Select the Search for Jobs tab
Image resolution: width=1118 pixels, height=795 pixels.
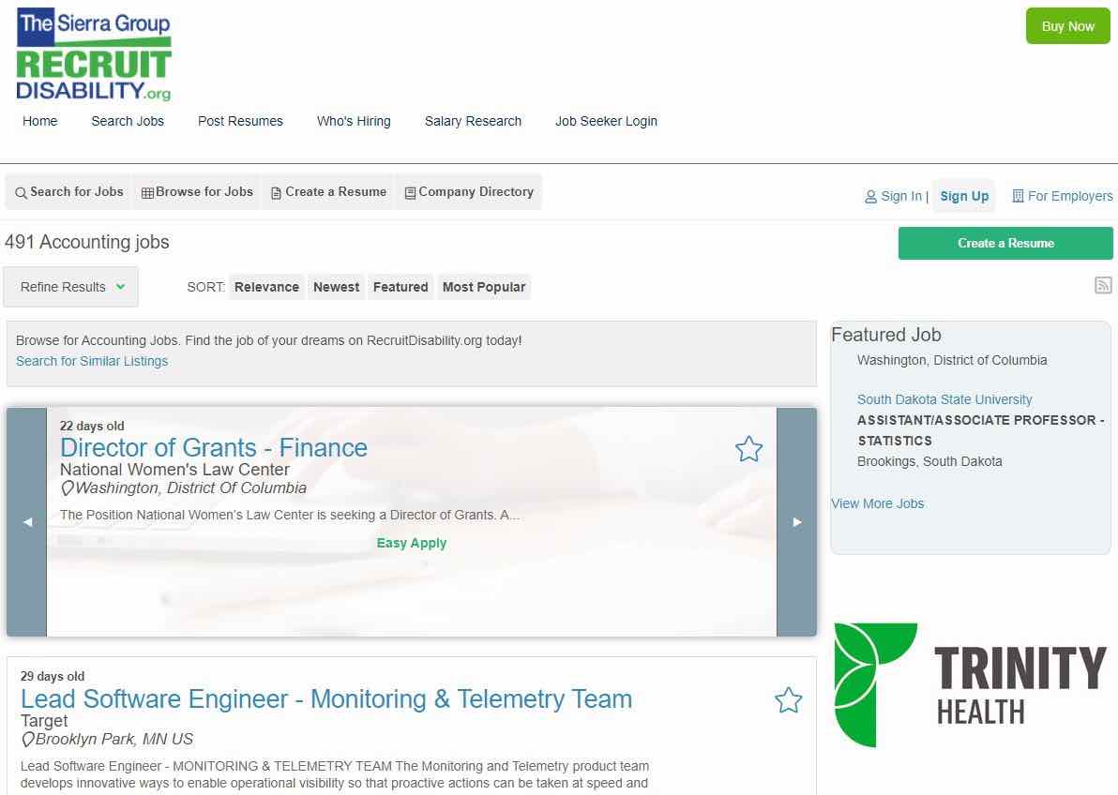[69, 192]
